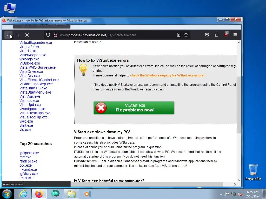Open visiongs.exe link
The height and width of the screenshot is (199, 266).
pos(29,59)
